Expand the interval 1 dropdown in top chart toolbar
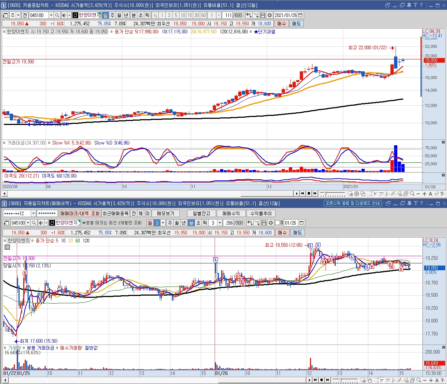The width and height of the screenshot is (447, 384). [219, 15]
